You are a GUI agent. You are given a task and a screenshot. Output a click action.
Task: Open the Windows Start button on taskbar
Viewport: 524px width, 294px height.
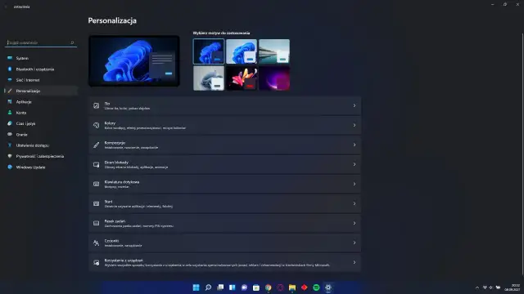point(196,287)
